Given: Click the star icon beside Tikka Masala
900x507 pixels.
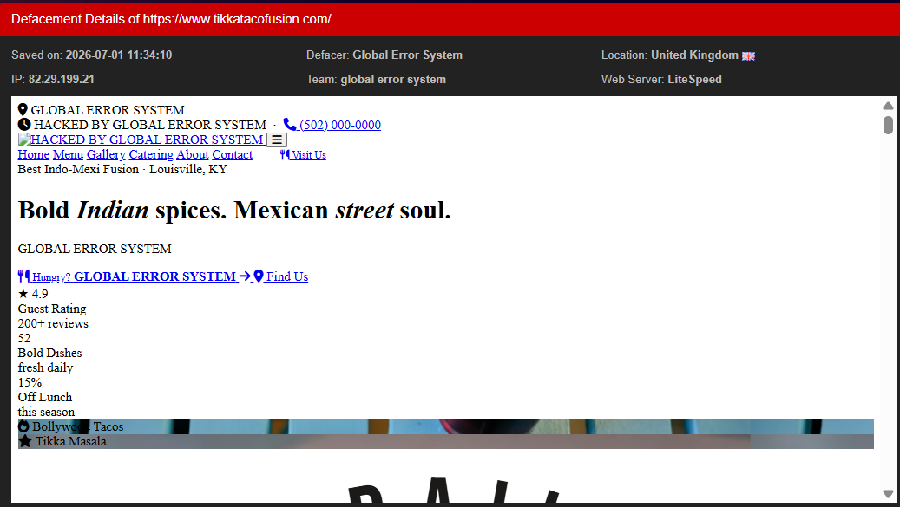Looking at the screenshot, I should tap(24, 441).
